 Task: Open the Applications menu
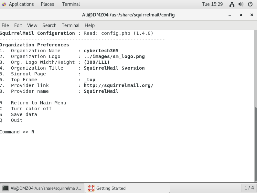[x=21, y=4]
